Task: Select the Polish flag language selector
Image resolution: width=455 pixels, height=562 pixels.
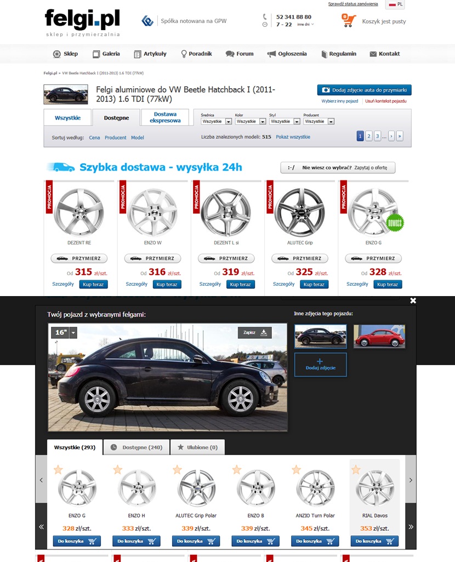Action: coord(395,4)
